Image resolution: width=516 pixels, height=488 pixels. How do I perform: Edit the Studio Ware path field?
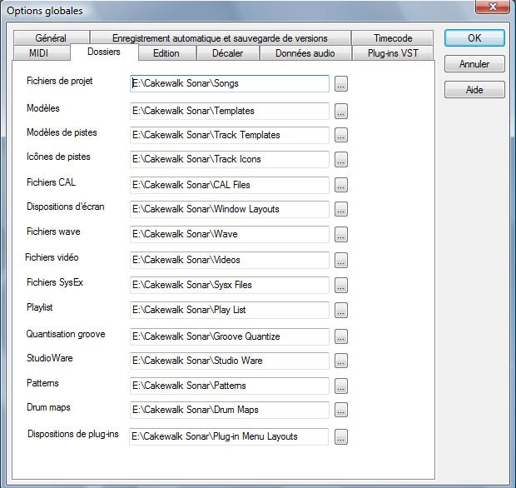(230, 361)
